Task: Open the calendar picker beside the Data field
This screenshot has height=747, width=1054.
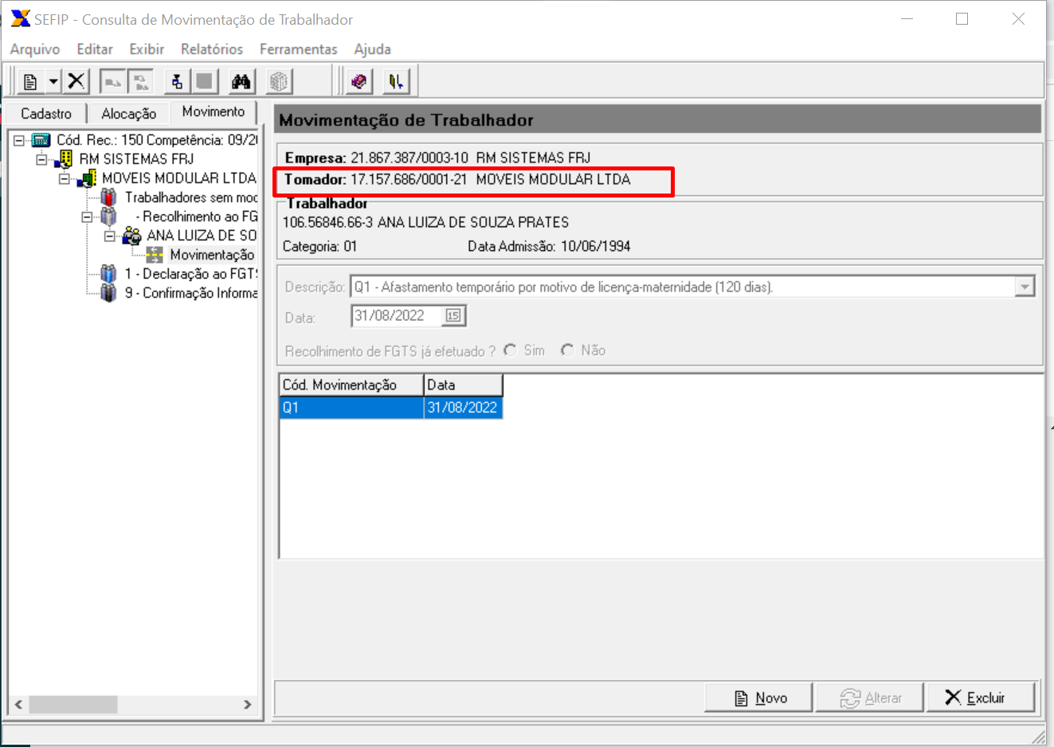Action: [453, 316]
